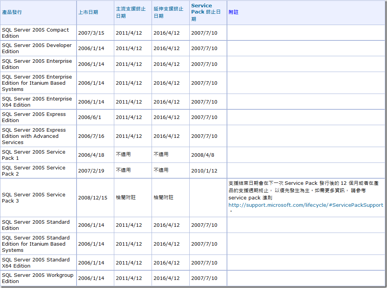This screenshot has height=288, width=387.
Task: Select the 延伸支援終止日期 column header
Action: (168, 12)
